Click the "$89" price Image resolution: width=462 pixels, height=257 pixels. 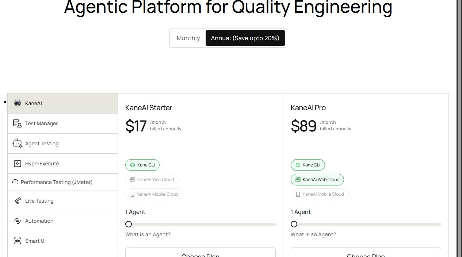pyautogui.click(x=303, y=126)
